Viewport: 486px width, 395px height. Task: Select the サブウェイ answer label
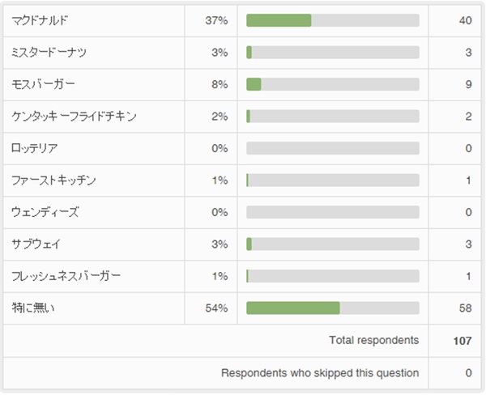(x=36, y=244)
